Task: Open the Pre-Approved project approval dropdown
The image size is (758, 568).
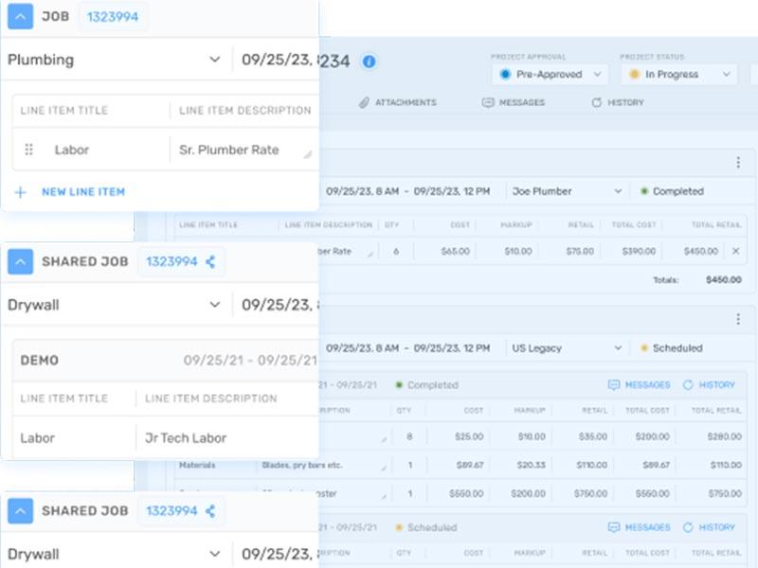Action: [551, 75]
